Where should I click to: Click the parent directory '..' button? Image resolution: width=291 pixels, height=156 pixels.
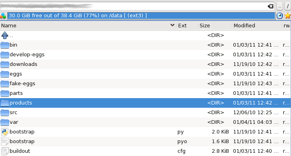point(280,6)
